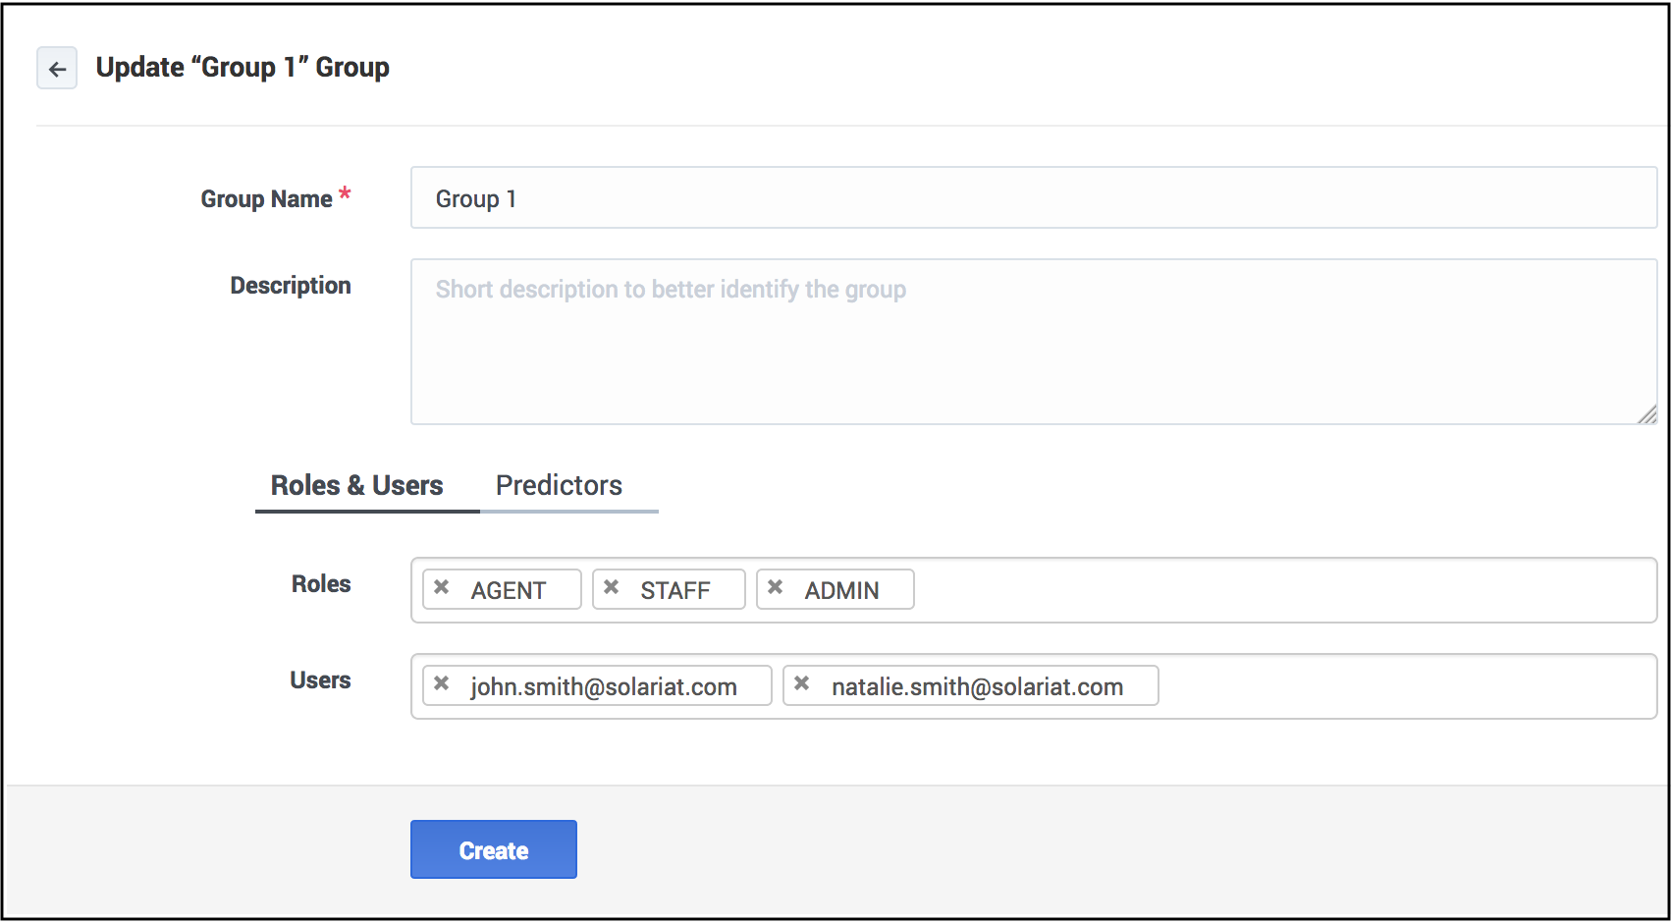The width and height of the screenshot is (1671, 923).
Task: Click the "Roles" field label
Action: click(x=321, y=584)
